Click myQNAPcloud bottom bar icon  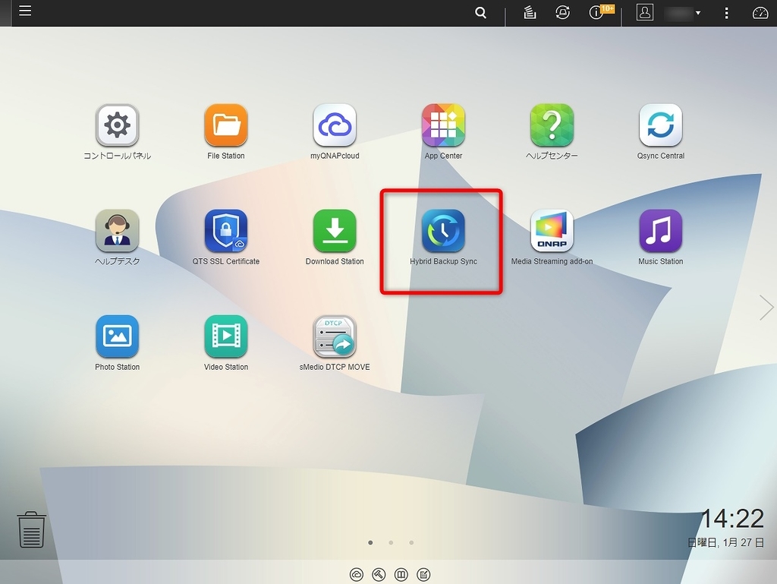357,575
